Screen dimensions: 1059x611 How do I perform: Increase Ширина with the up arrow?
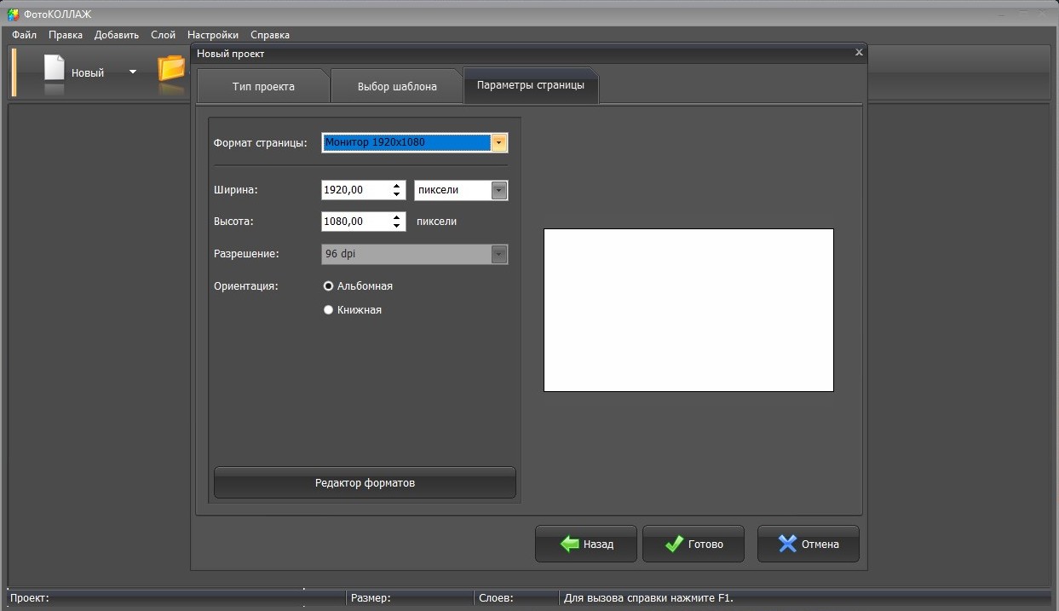397,186
